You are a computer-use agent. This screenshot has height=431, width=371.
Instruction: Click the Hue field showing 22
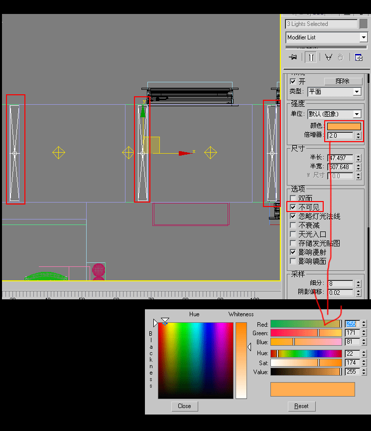352,354
